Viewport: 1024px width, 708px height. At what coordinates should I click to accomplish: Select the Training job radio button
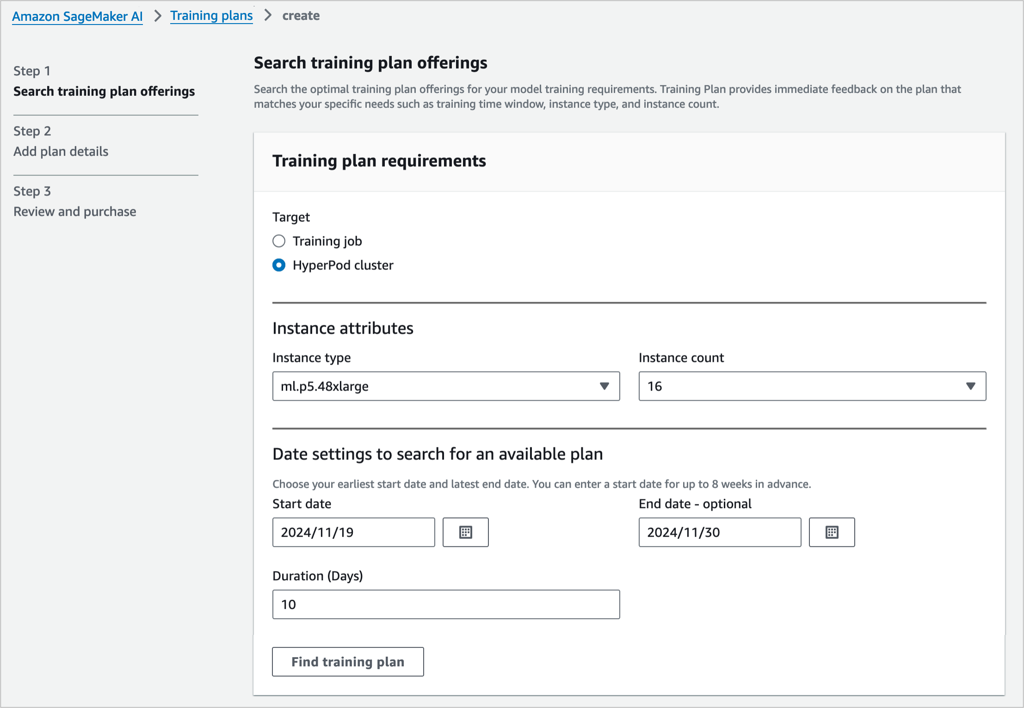279,241
